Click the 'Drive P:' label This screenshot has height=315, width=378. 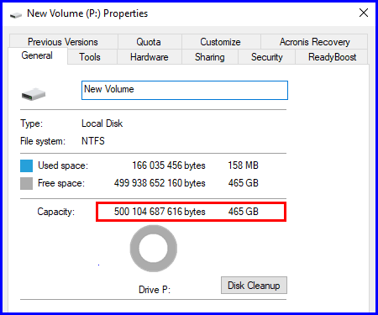coord(155,290)
